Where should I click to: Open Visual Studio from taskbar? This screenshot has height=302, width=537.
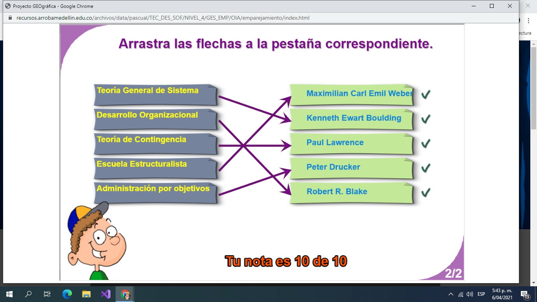[106, 294]
